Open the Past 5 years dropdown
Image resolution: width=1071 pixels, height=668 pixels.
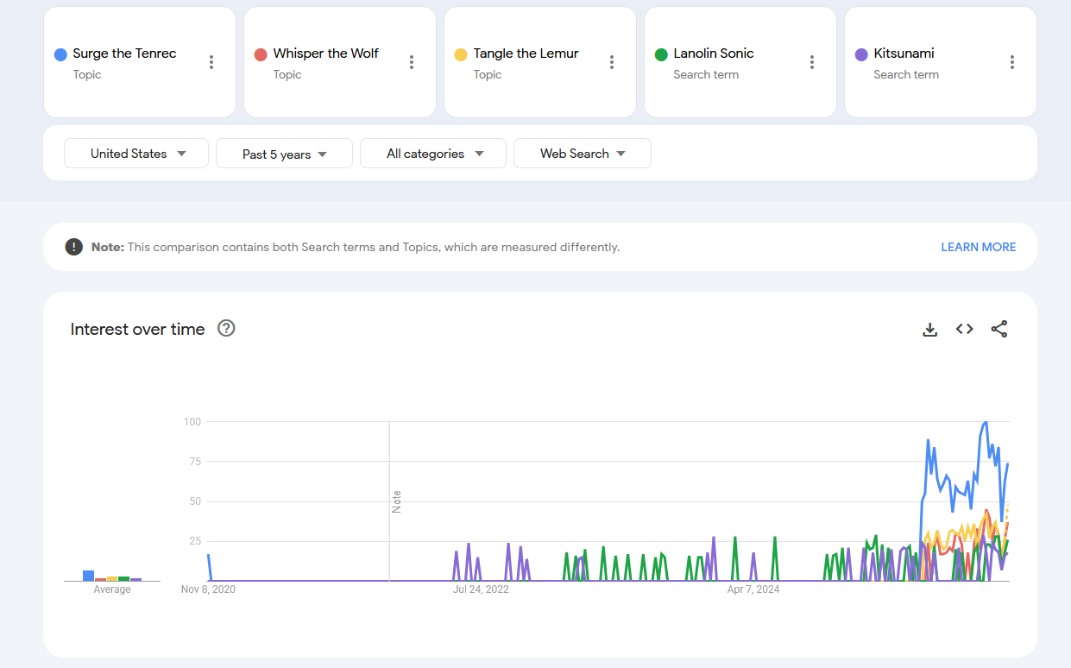pos(284,154)
